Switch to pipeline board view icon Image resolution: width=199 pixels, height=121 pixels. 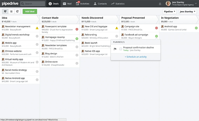click(x=5, y=11)
